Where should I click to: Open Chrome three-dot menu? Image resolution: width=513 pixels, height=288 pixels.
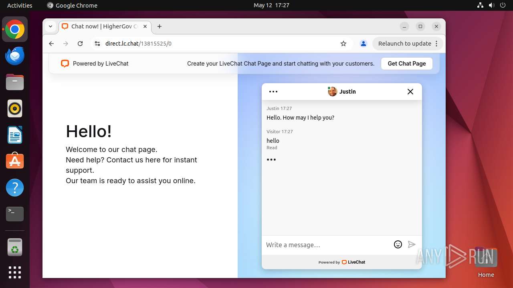(437, 44)
